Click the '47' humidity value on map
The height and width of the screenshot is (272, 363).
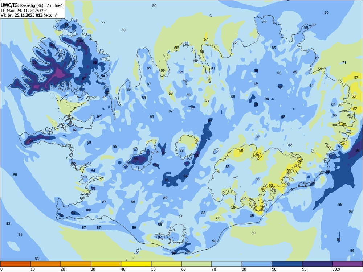pos(259,154)
